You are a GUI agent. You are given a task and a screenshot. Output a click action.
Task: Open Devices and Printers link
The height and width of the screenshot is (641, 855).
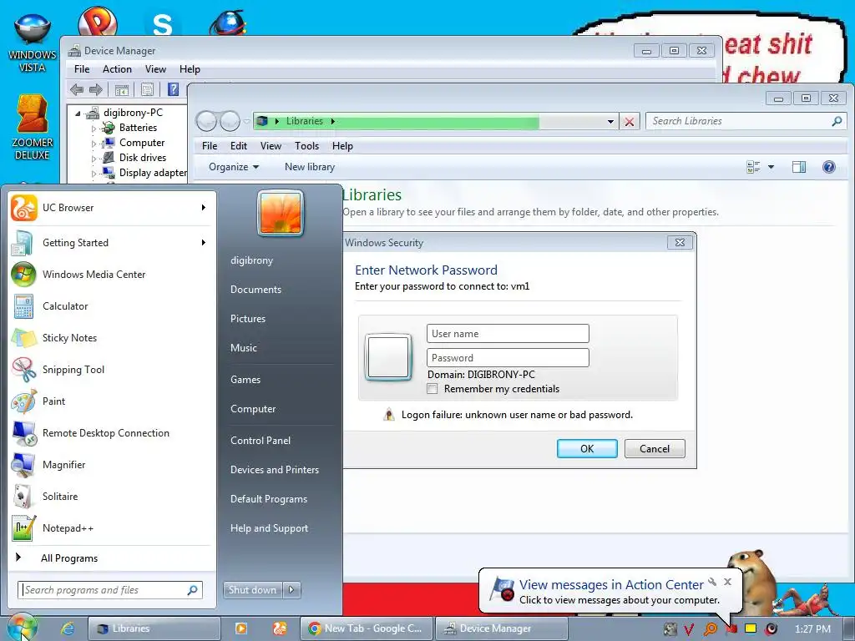pyautogui.click(x=275, y=470)
